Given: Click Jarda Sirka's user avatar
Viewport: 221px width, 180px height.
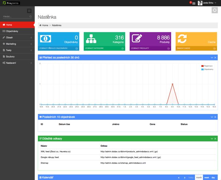Looking at the screenshot, I should pos(200,3).
